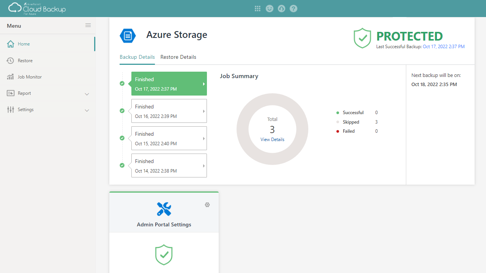Click the Azure Storage hexagon icon

pos(128,36)
